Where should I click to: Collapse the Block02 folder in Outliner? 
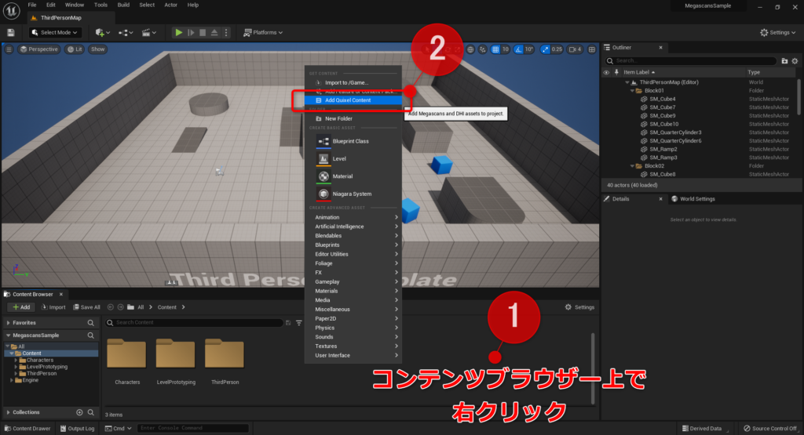pyautogui.click(x=632, y=166)
